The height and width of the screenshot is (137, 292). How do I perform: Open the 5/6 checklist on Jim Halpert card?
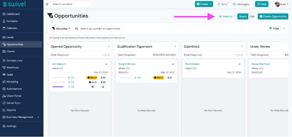point(71,87)
